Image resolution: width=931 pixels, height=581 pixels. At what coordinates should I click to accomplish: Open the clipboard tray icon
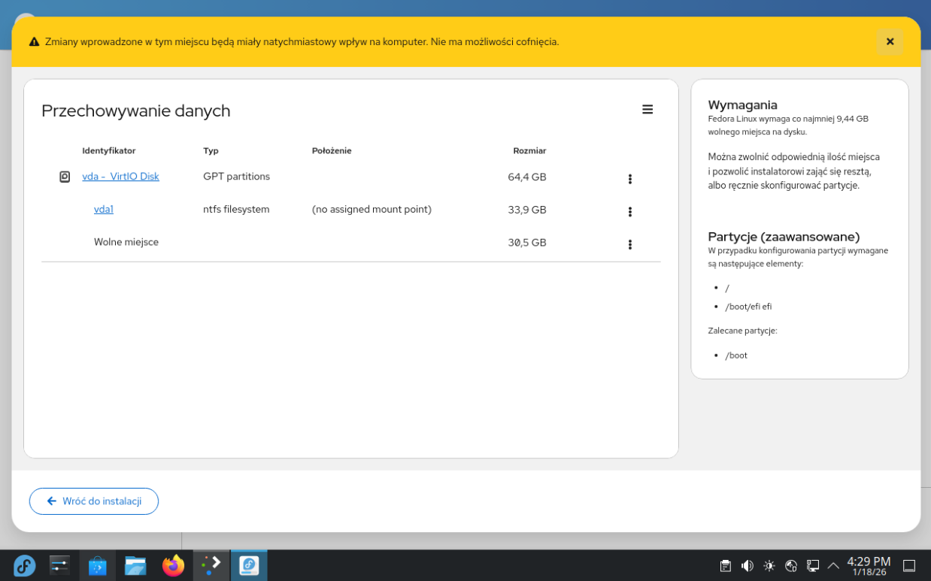tap(725, 566)
